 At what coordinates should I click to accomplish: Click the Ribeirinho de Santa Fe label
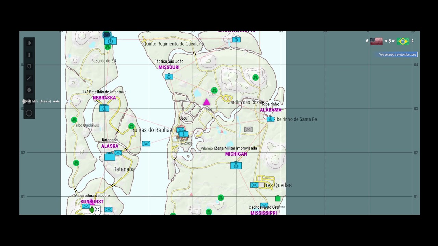coord(295,119)
